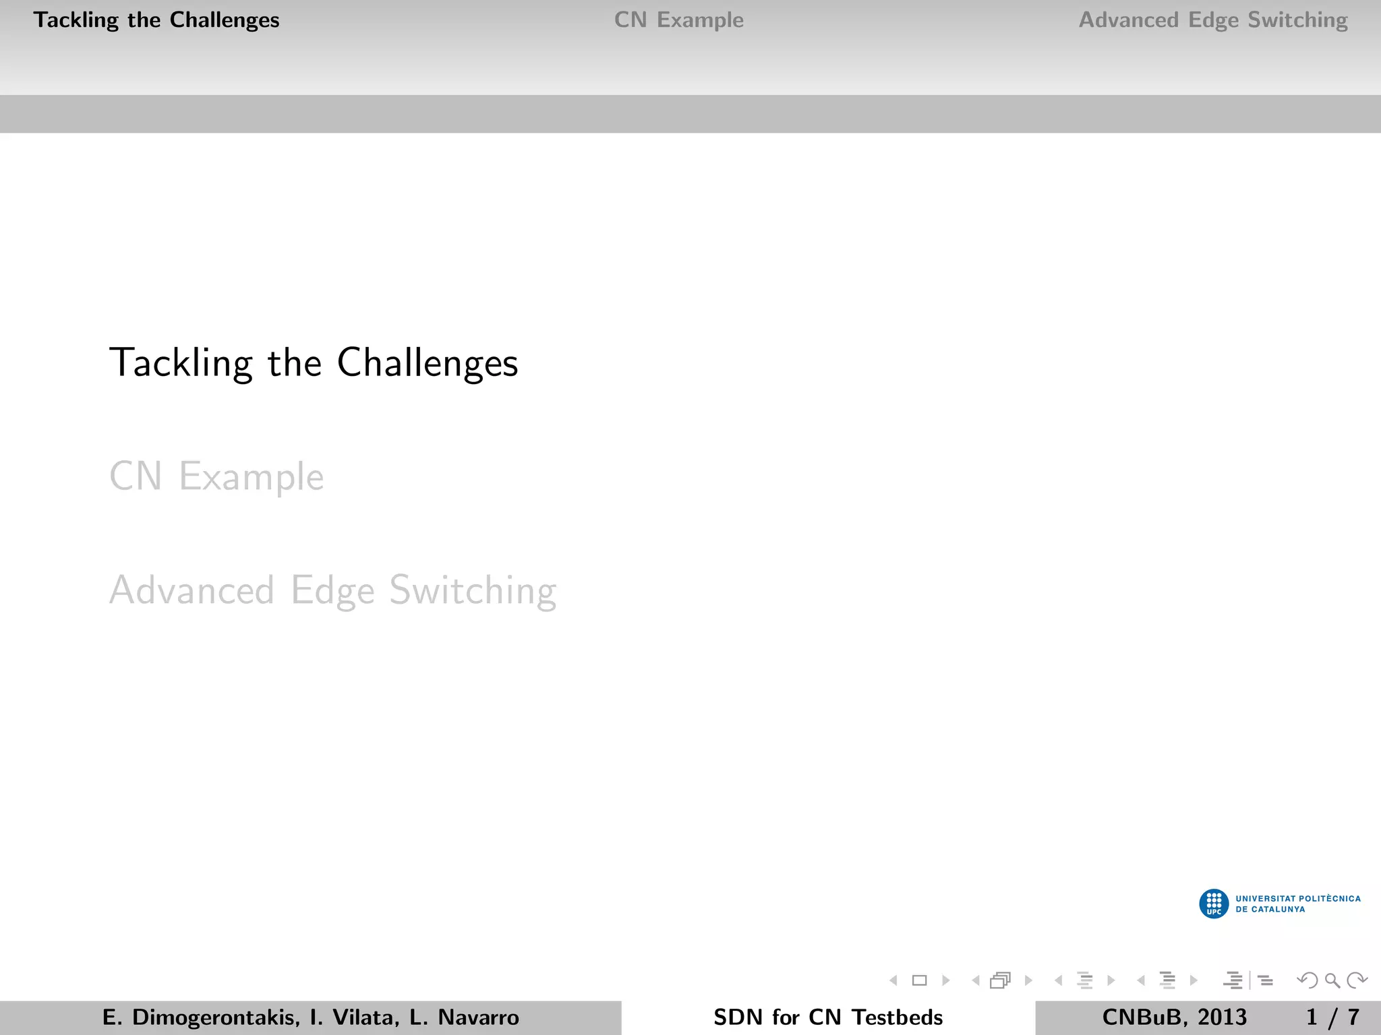Click the footer title 'SDN for CN Testbeds'
The height and width of the screenshot is (1035, 1381).
tap(828, 1017)
